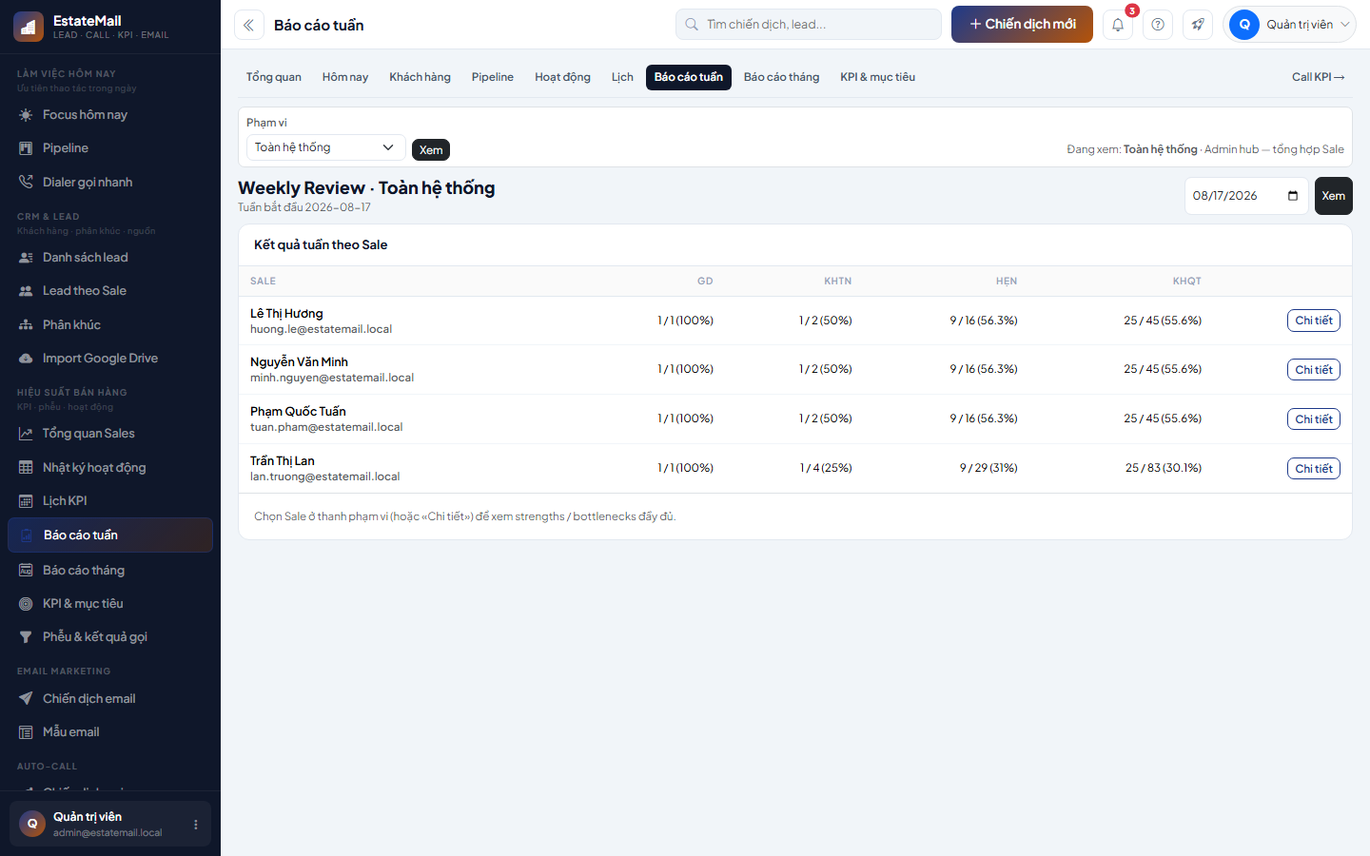Open Chiến dịch email paper plane icon
Screen dimensions: 1370x856
pos(26,698)
